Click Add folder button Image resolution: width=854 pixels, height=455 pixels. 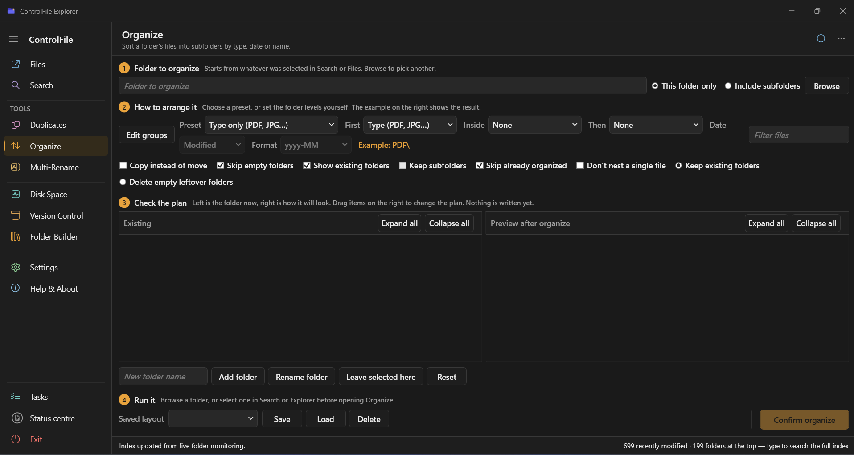tap(238, 377)
